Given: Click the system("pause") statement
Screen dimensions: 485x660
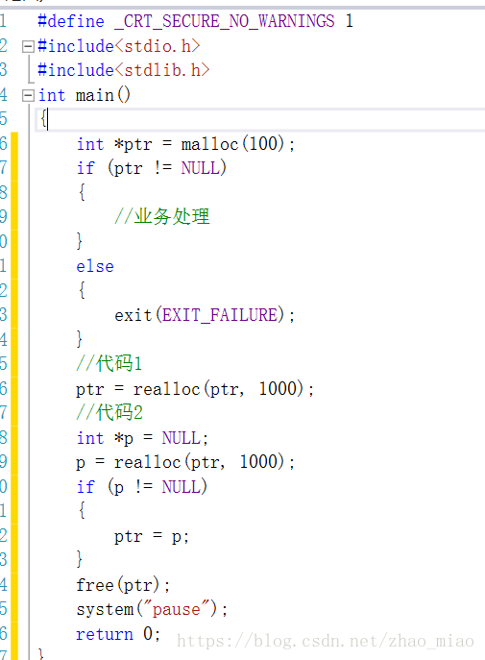Looking at the screenshot, I should pos(152,609).
